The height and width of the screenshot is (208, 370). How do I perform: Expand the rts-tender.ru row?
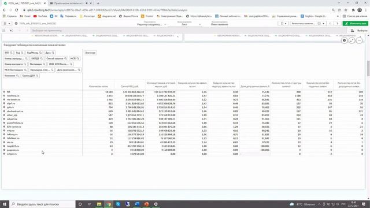pyautogui.click(x=4, y=99)
